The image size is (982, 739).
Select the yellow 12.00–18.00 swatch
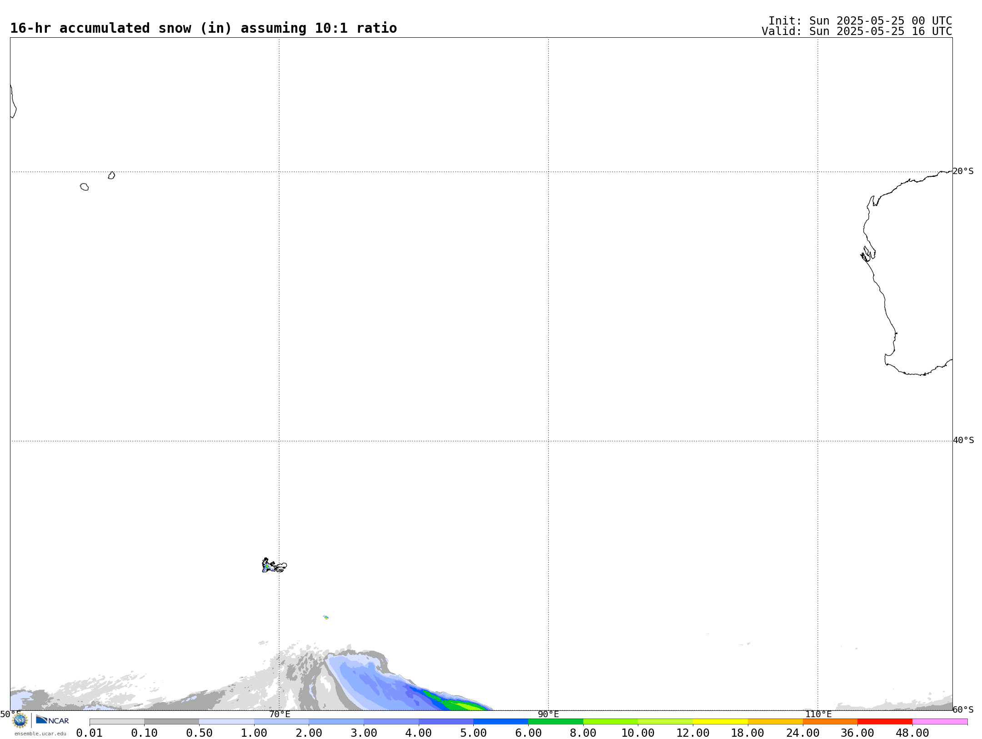coord(720,722)
